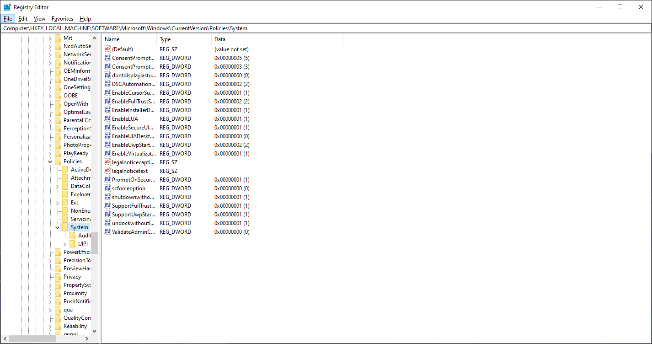The width and height of the screenshot is (652, 344).
Task: Collapse the System key
Action: coord(58,227)
